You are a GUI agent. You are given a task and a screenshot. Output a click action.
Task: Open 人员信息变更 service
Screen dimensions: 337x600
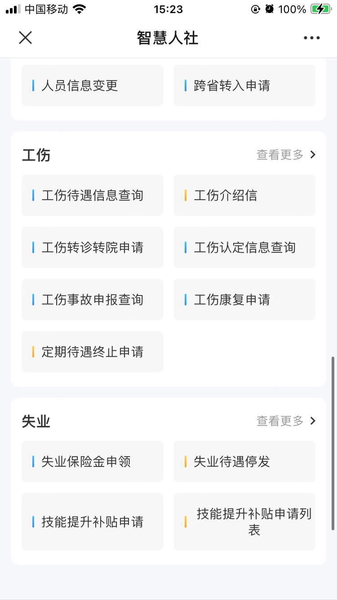(92, 85)
